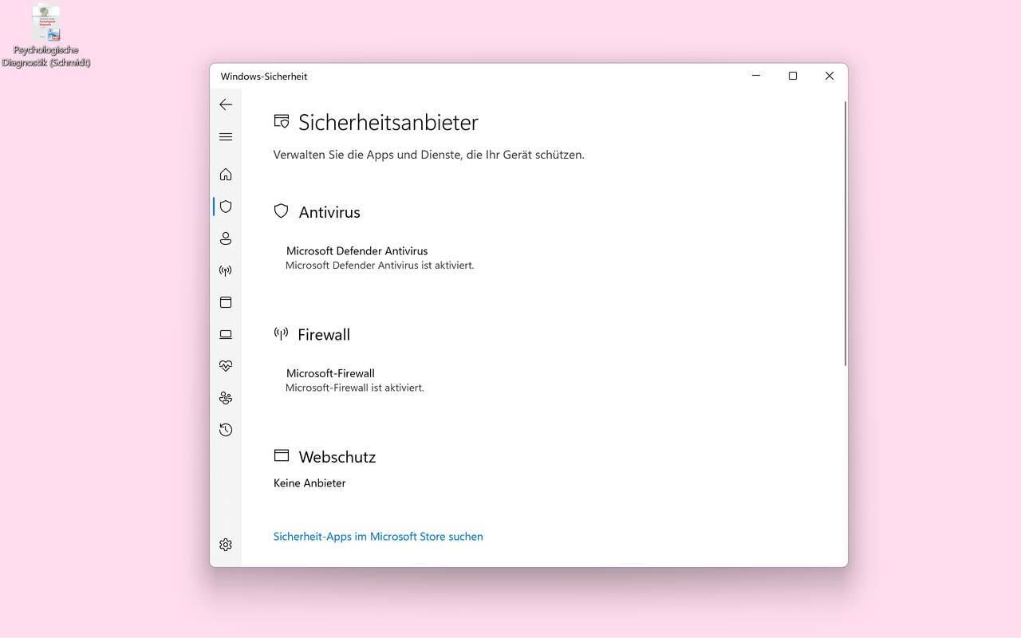This screenshot has width=1021, height=638.
Task: Open Psychologische Diagnostik (Schmidt) desktop icon
Action: pyautogui.click(x=46, y=36)
